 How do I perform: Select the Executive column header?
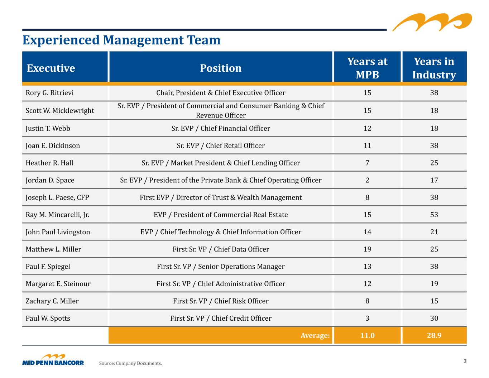tap(65, 68)
